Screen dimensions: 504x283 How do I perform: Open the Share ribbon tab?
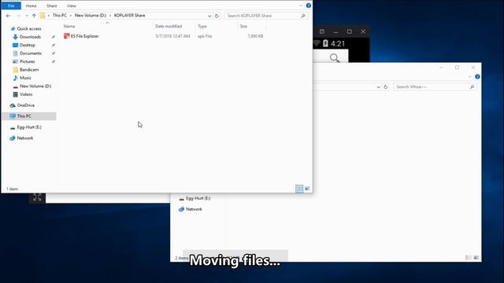(52, 6)
